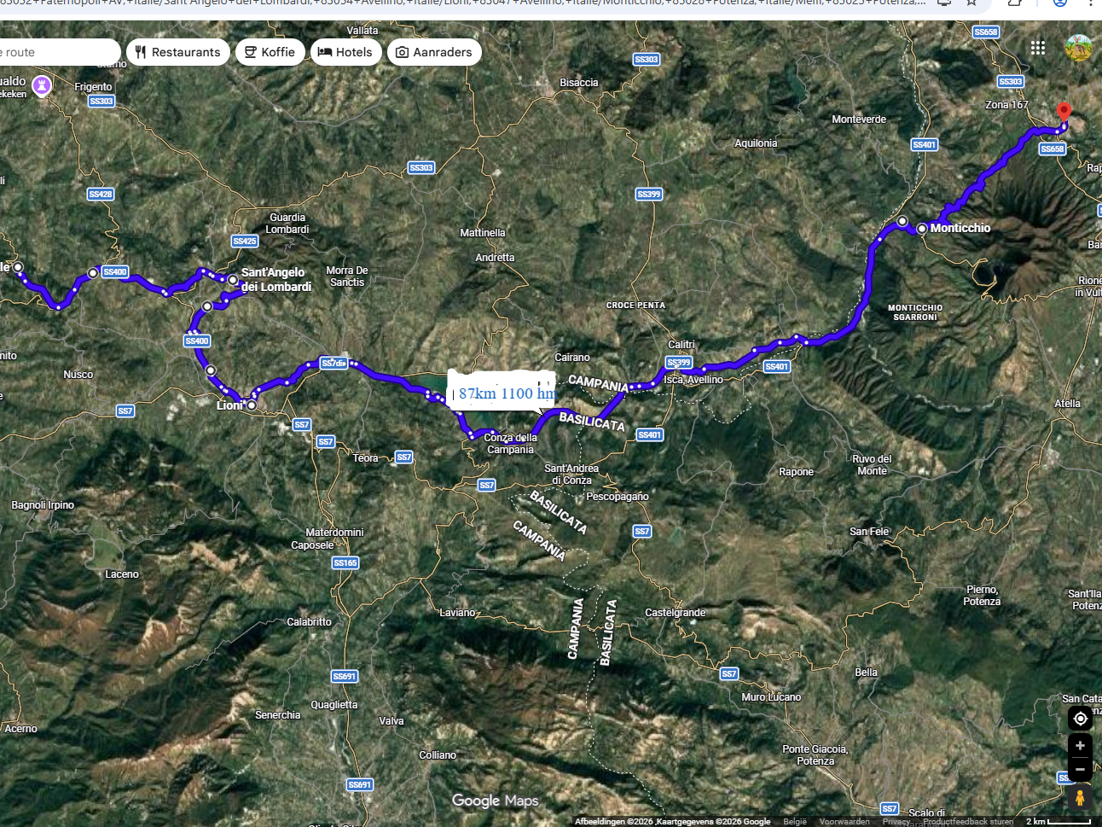Zoom in with the plus button

[x=1080, y=746]
